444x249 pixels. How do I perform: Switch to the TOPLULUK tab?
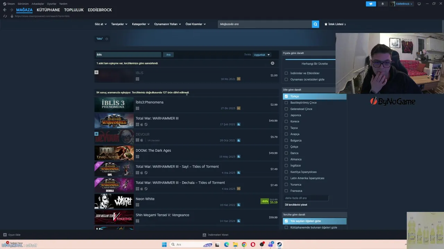click(74, 10)
